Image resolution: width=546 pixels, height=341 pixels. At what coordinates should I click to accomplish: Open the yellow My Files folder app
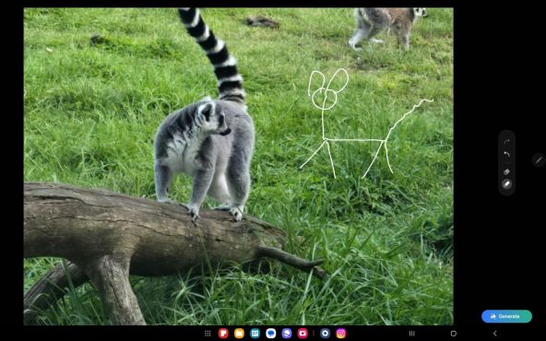239,334
